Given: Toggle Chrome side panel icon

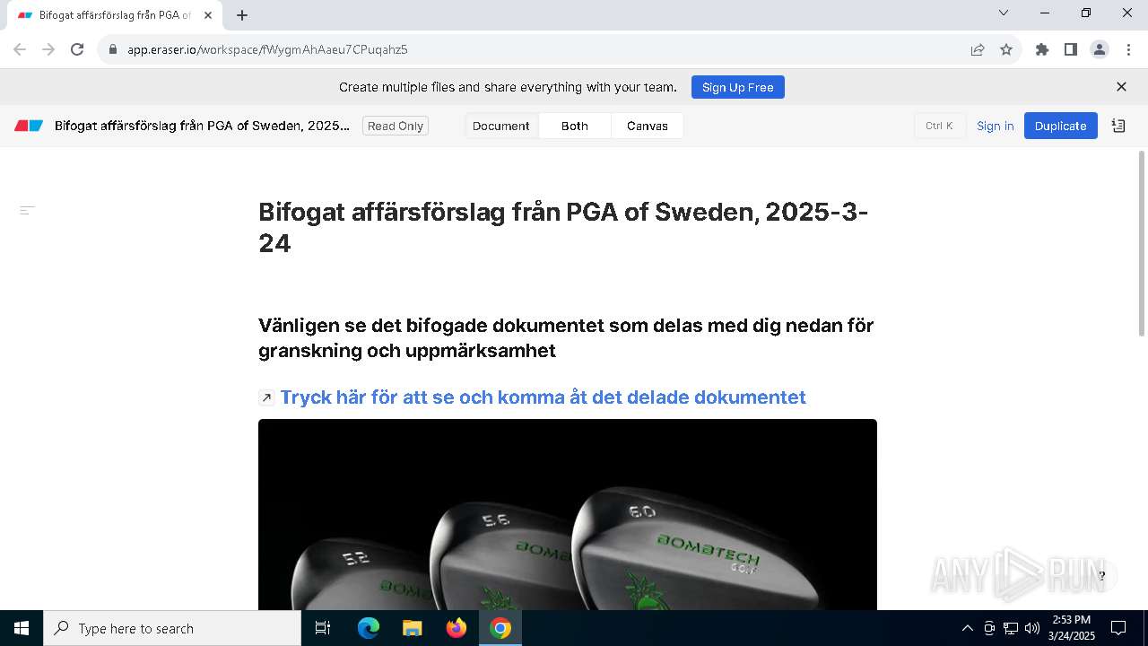Looking at the screenshot, I should tap(1071, 49).
